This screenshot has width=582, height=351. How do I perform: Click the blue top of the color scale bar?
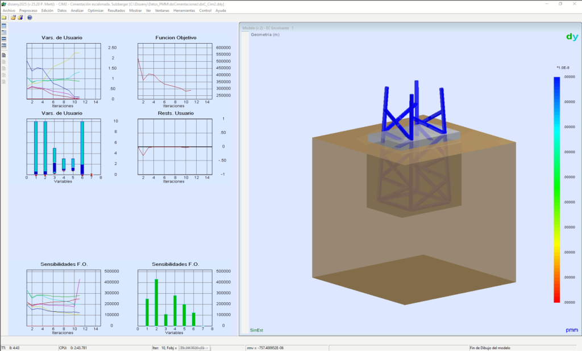[x=556, y=82]
